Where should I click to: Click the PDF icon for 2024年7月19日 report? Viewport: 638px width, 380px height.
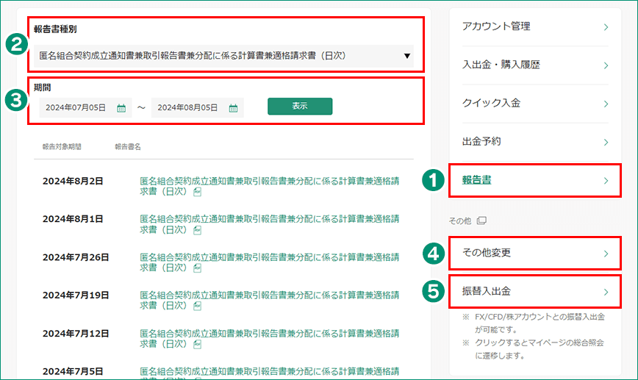click(x=197, y=306)
